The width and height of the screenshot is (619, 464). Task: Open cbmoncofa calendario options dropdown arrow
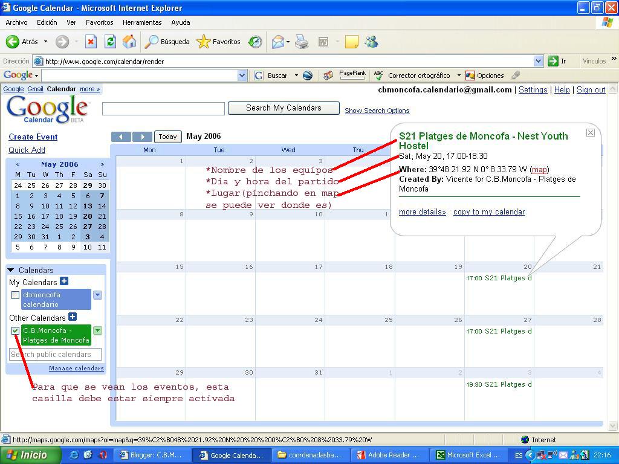click(x=97, y=295)
